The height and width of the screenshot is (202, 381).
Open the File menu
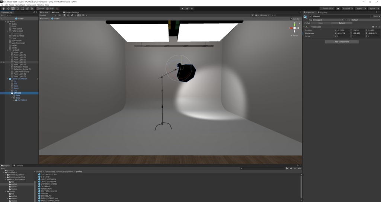click(2, 5)
